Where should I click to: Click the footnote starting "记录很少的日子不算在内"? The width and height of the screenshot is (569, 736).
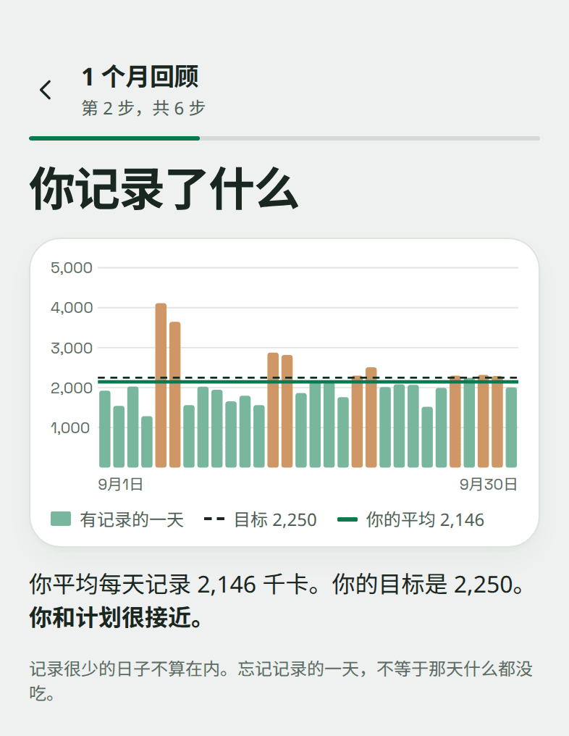[281, 681]
